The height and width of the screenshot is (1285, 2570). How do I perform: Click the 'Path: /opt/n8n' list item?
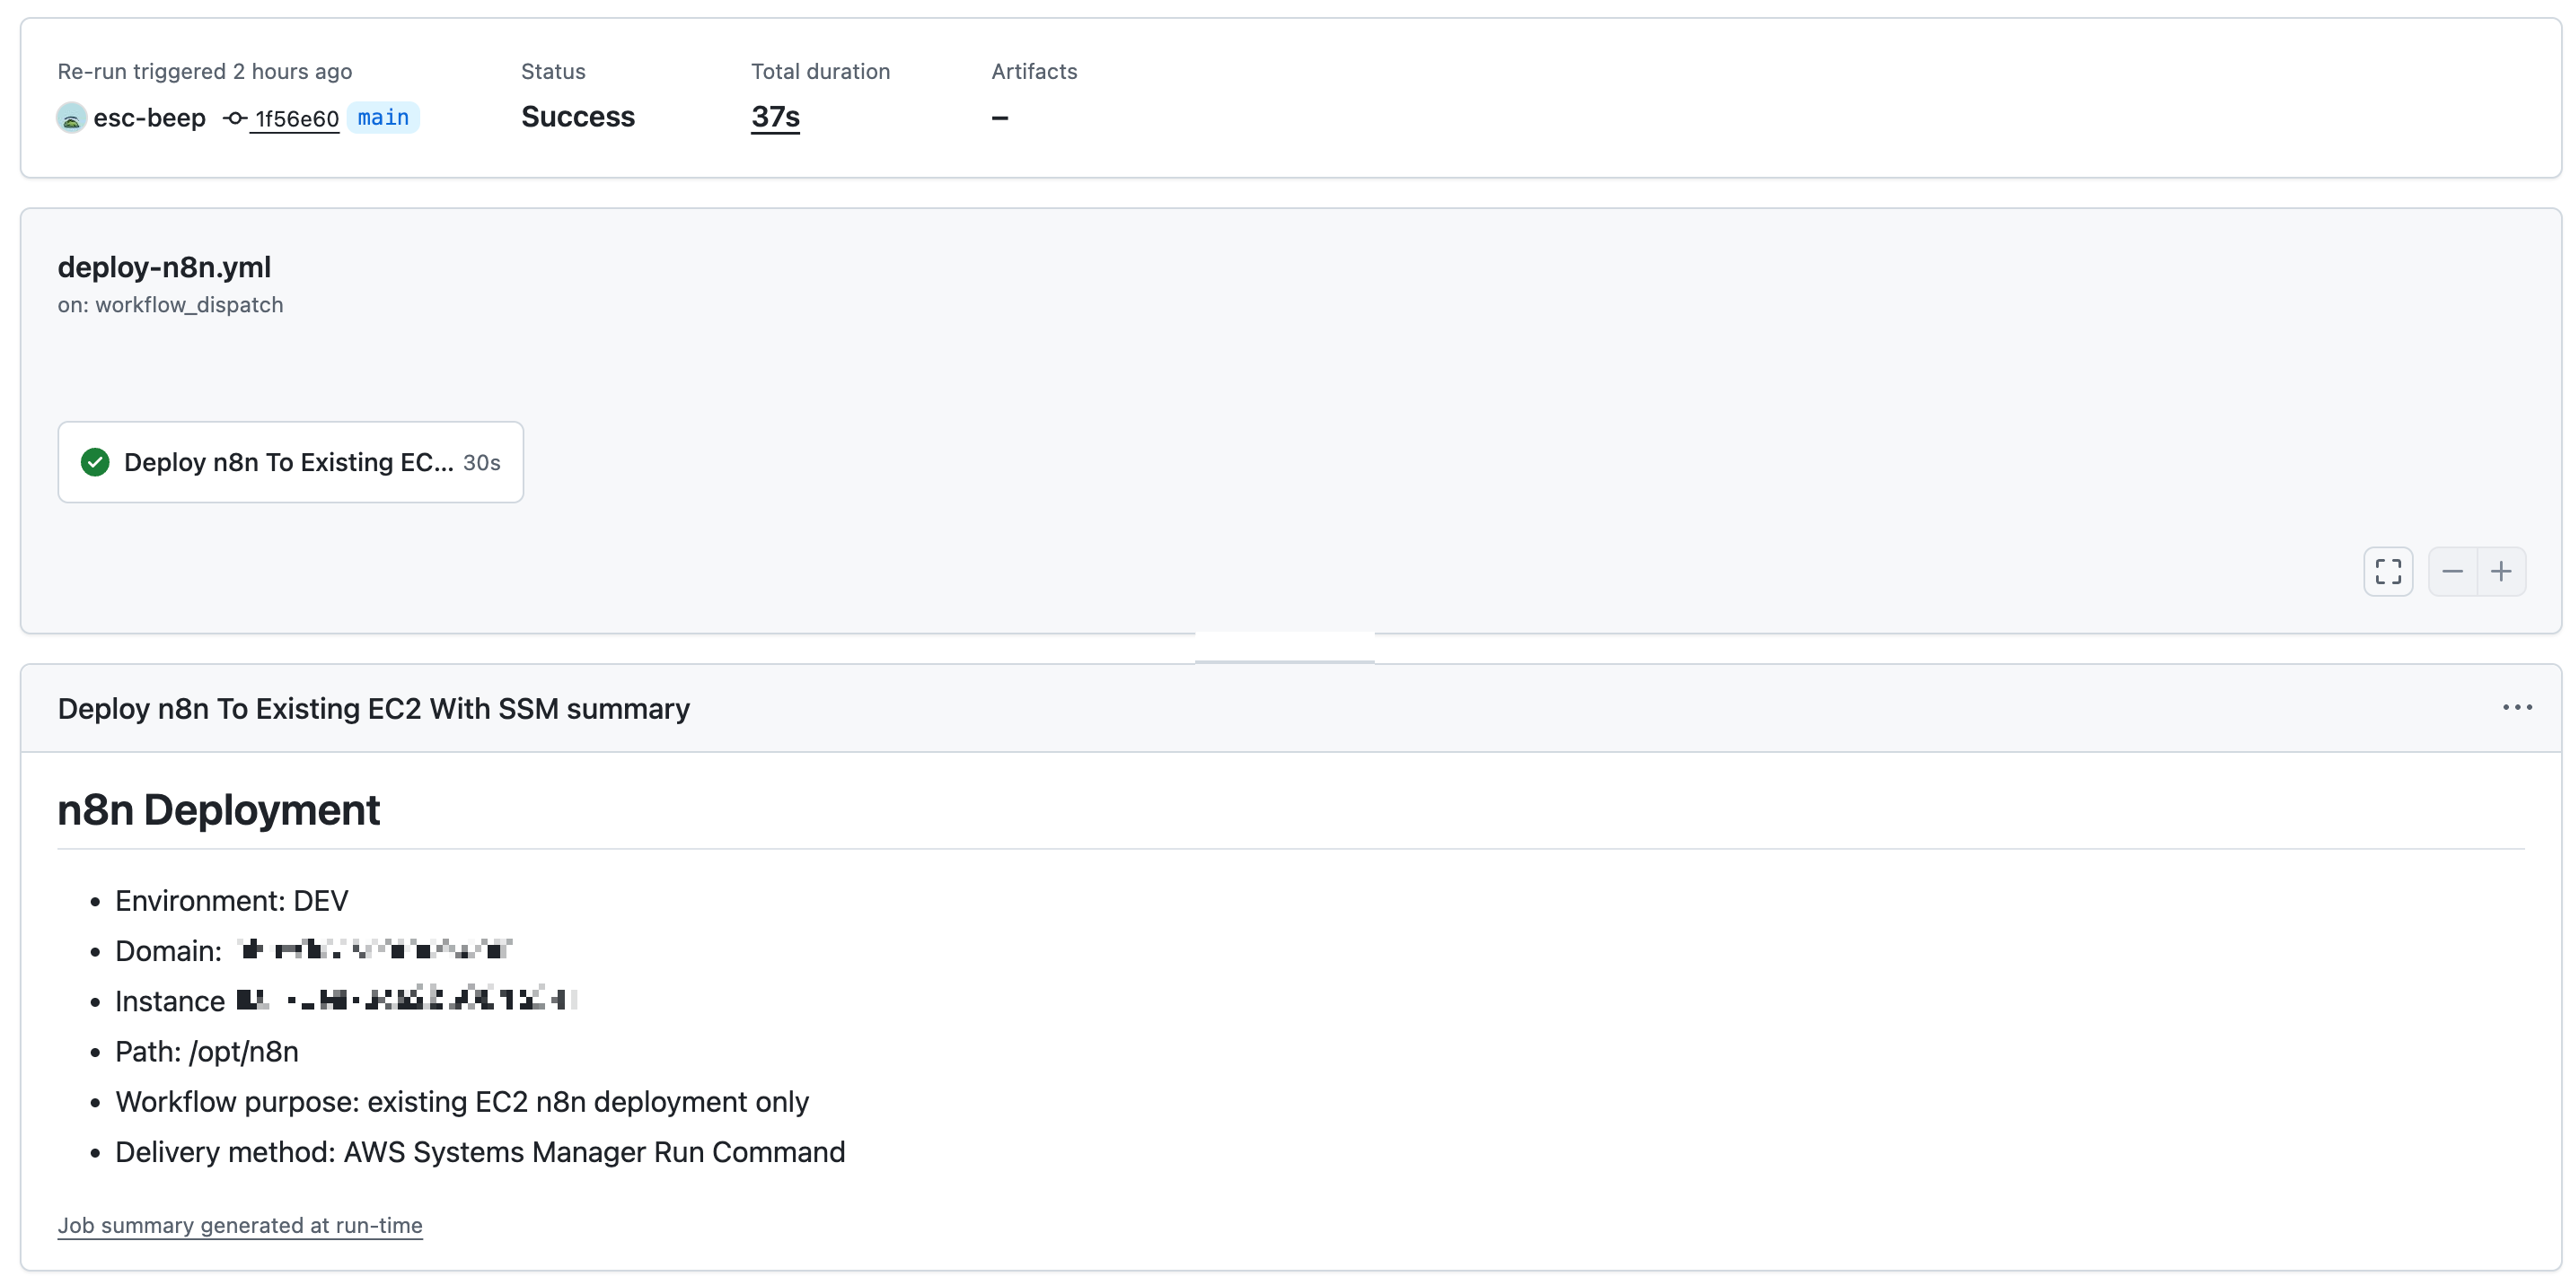pos(207,1052)
